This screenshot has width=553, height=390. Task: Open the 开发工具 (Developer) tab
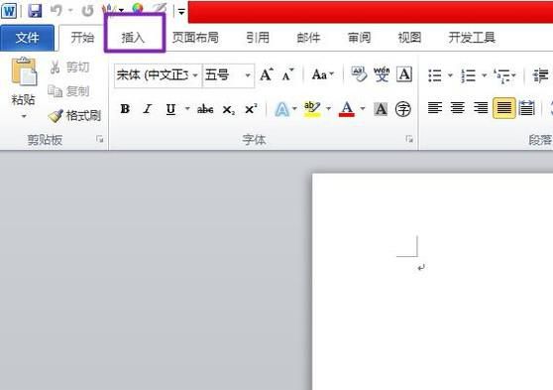pos(472,38)
